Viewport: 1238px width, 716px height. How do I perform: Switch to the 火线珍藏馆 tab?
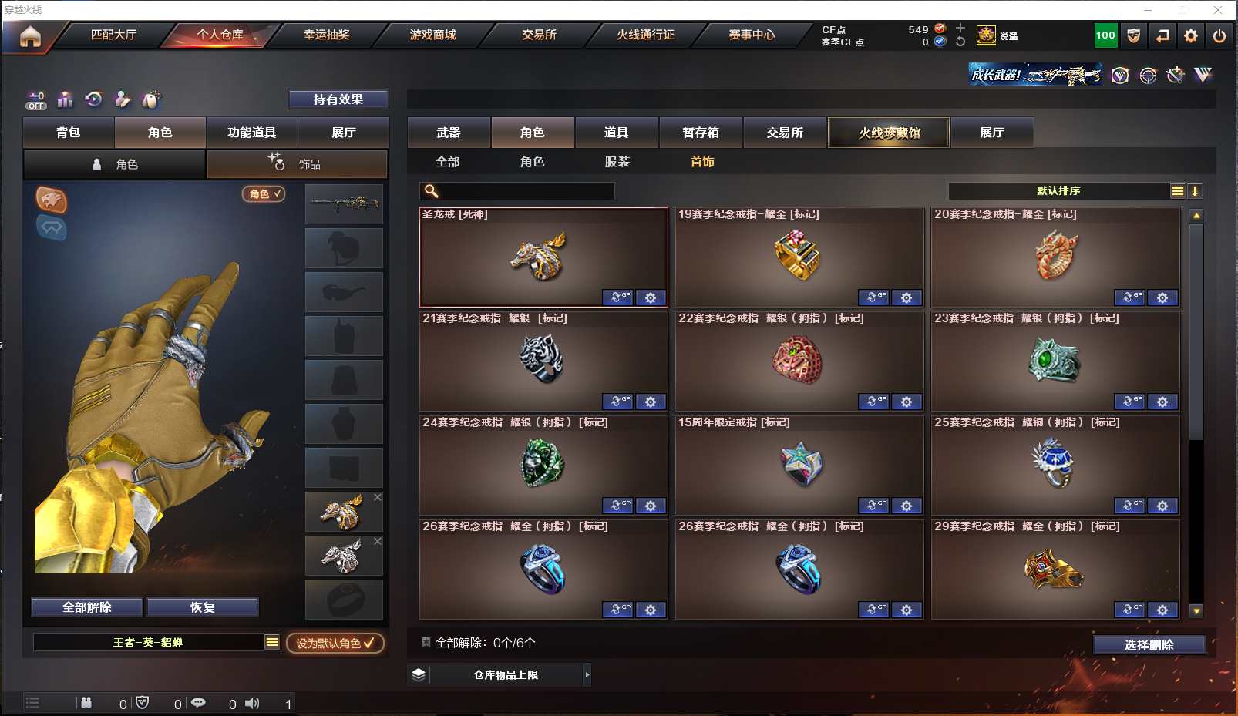(x=889, y=133)
